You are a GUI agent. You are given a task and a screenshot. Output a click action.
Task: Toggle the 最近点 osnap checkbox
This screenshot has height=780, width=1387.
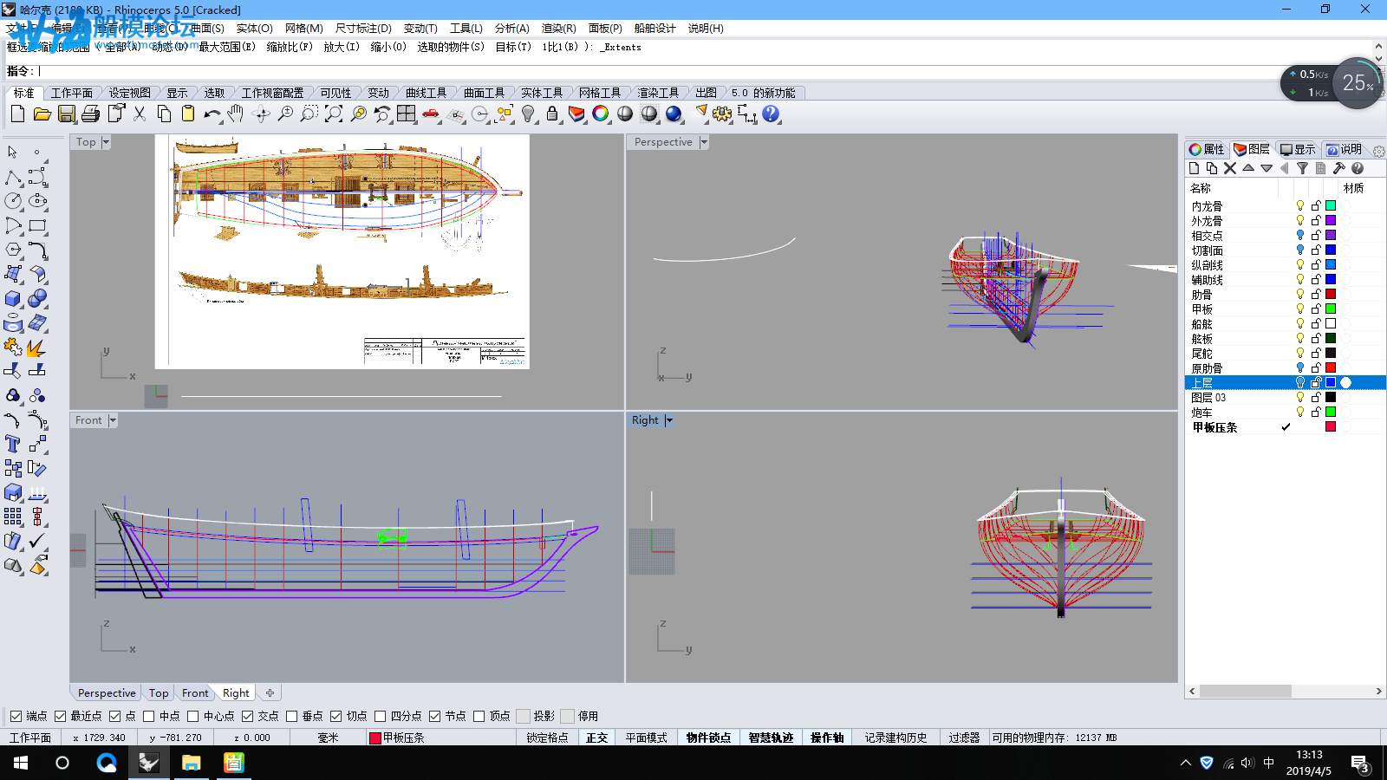click(x=60, y=716)
